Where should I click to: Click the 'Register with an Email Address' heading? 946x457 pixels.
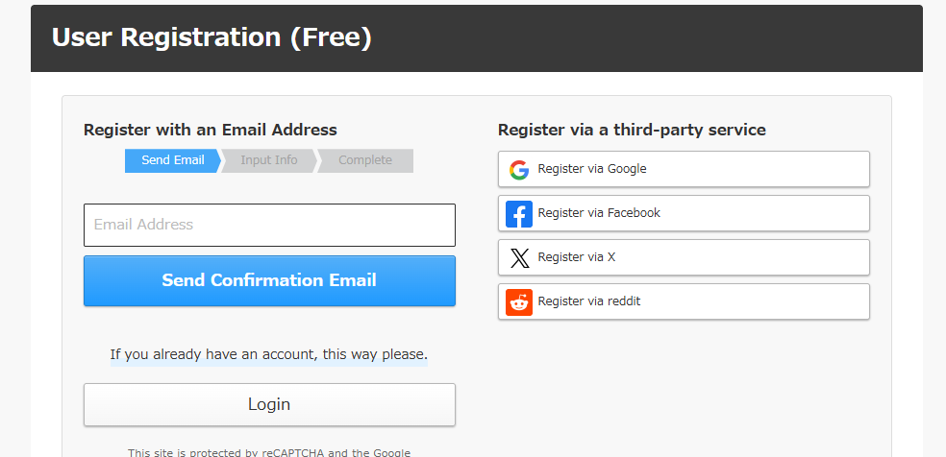[211, 130]
